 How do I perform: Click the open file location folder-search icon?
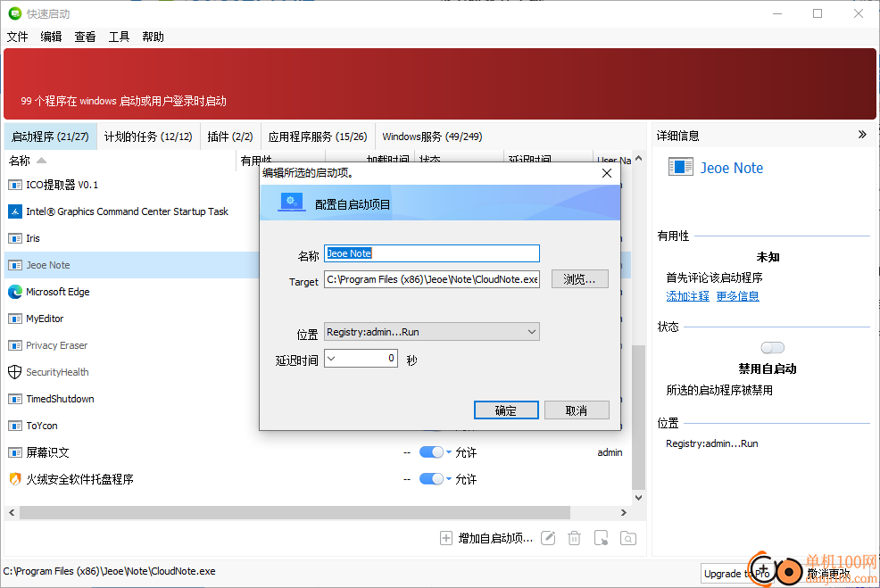[628, 538]
